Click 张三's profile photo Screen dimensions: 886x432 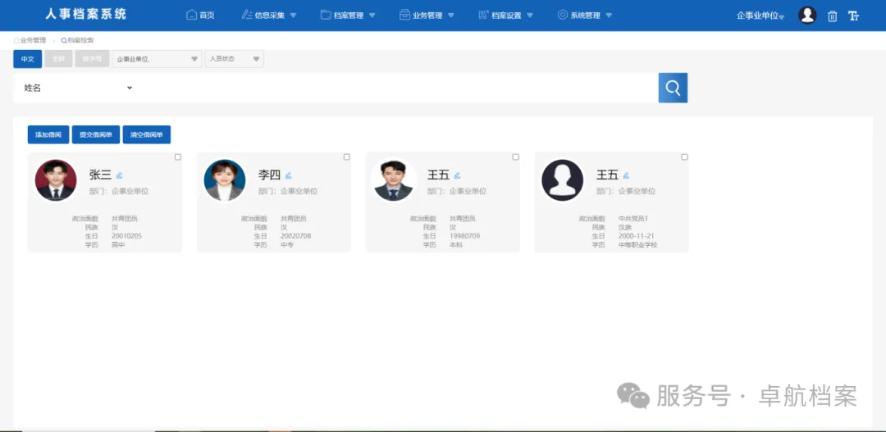(56, 180)
